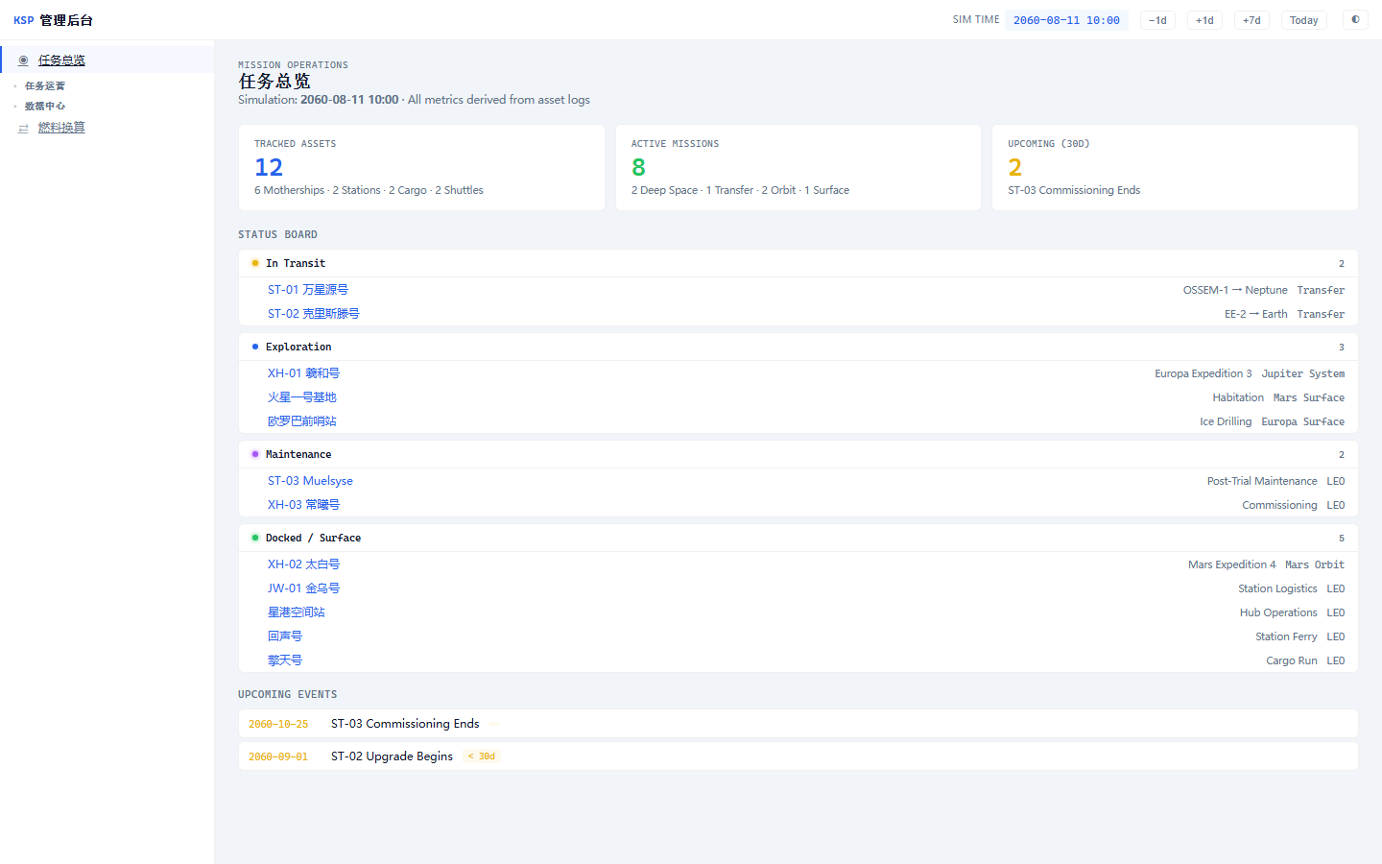Click the EE-2 → Earth route text
The width and height of the screenshot is (1382, 864).
point(1256,314)
